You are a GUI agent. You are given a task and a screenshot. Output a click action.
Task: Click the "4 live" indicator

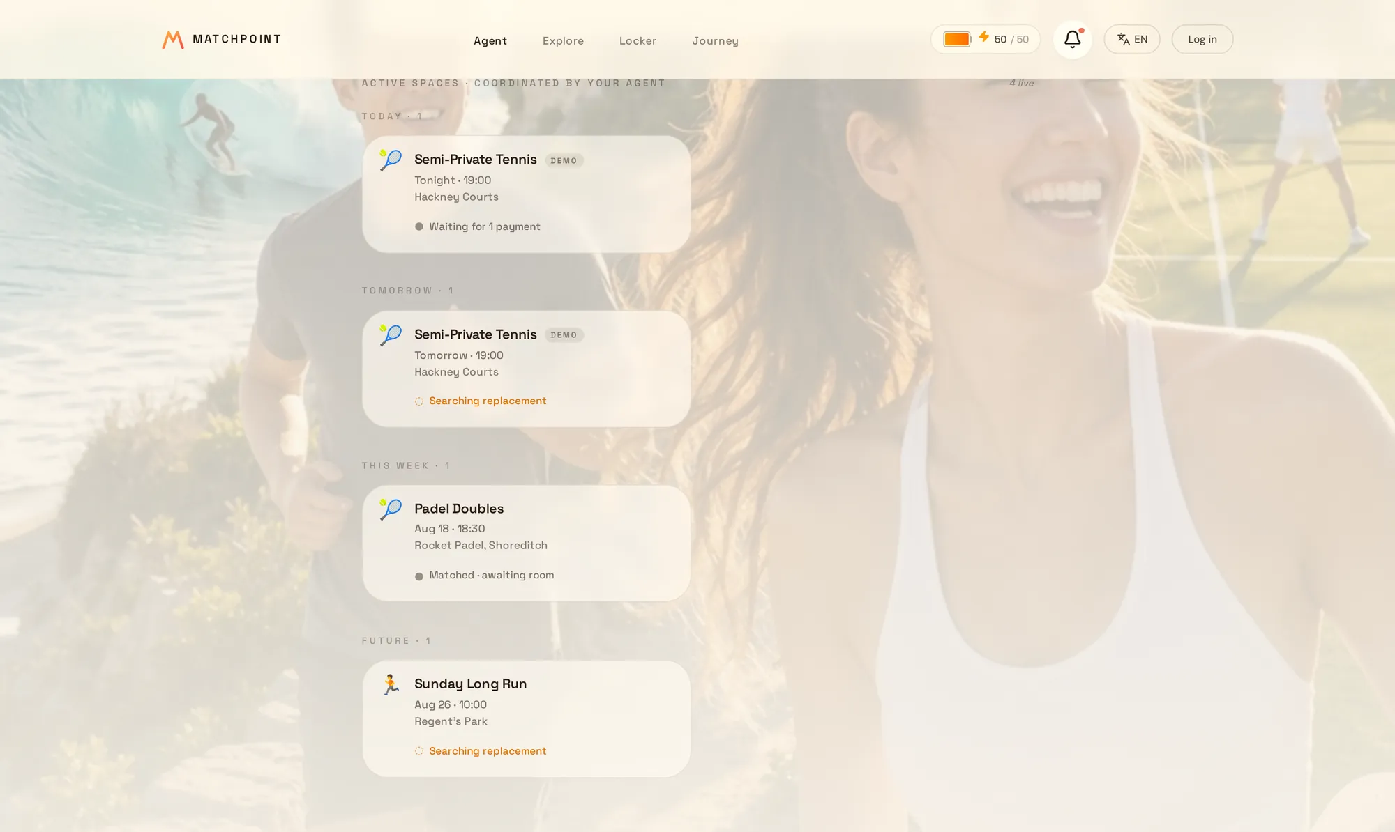click(1022, 83)
